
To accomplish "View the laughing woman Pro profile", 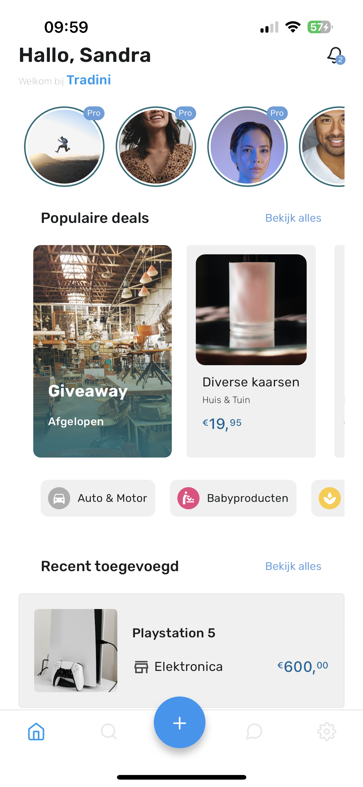I will pos(156,147).
